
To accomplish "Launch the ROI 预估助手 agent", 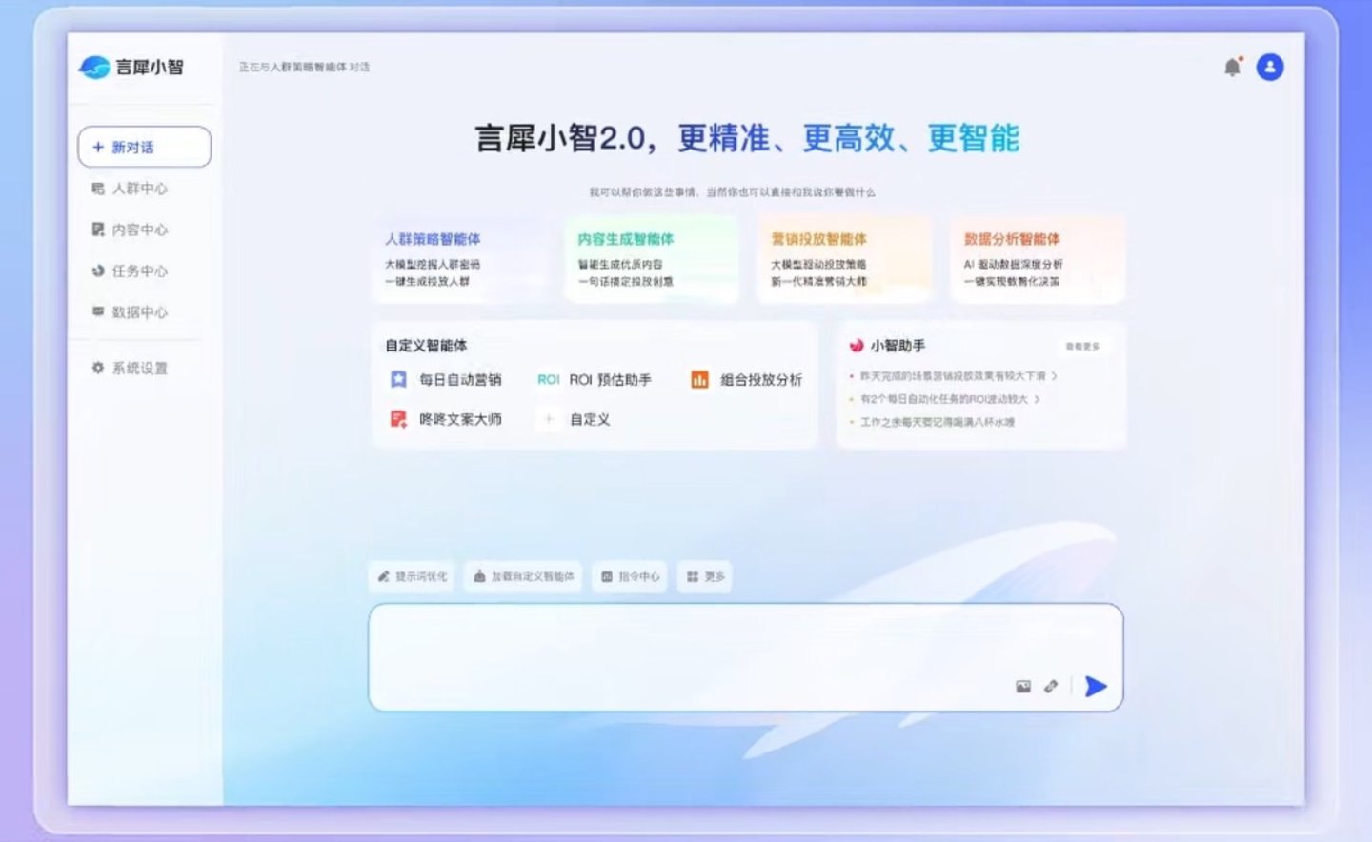I will click(595, 379).
